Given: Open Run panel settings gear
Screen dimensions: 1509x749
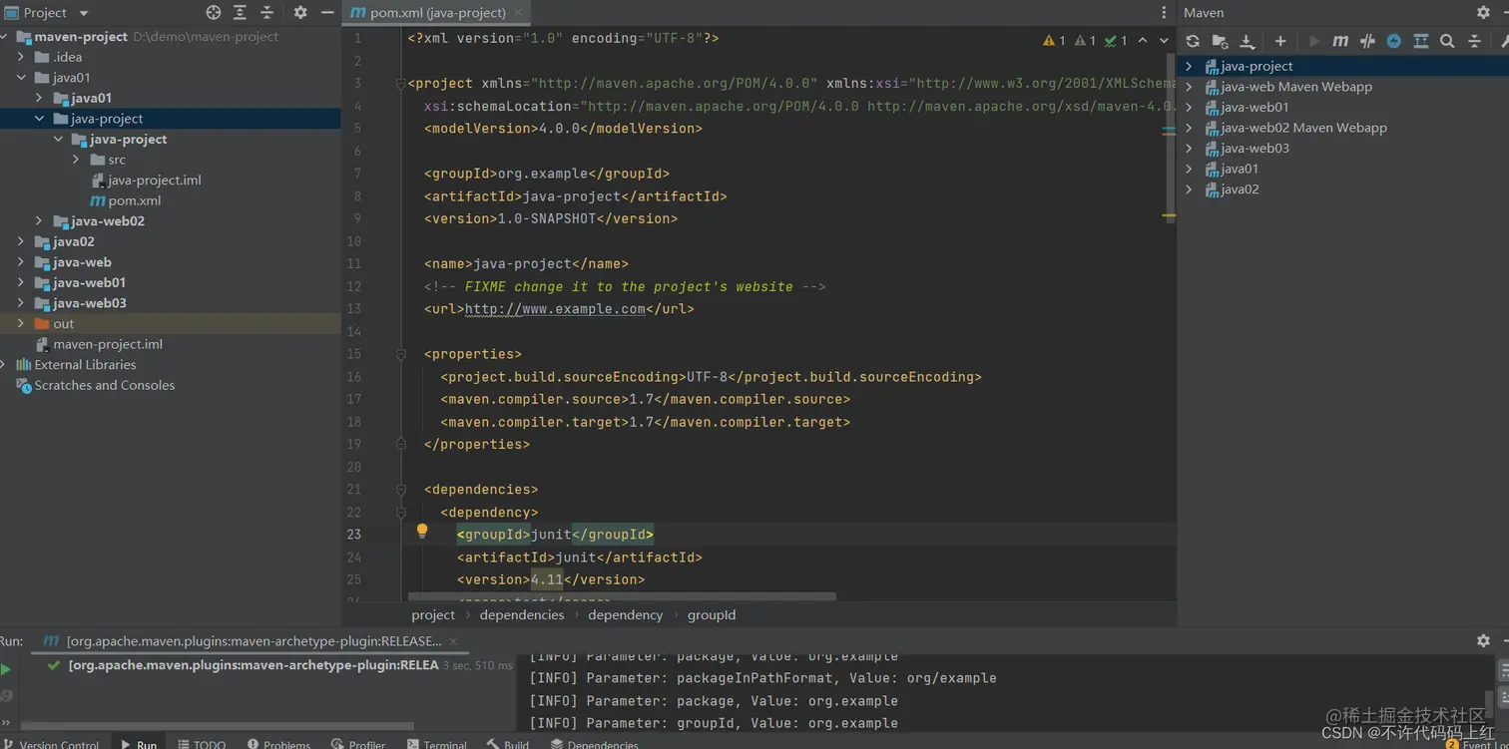Looking at the screenshot, I should [1483, 640].
